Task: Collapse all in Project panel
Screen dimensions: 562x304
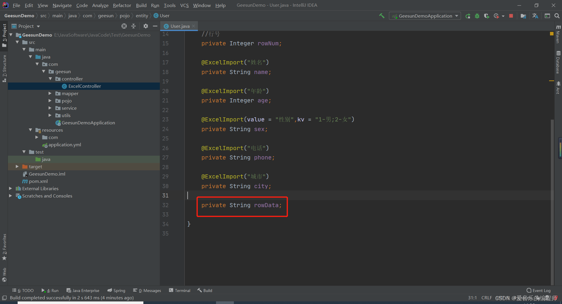Action: click(133, 26)
